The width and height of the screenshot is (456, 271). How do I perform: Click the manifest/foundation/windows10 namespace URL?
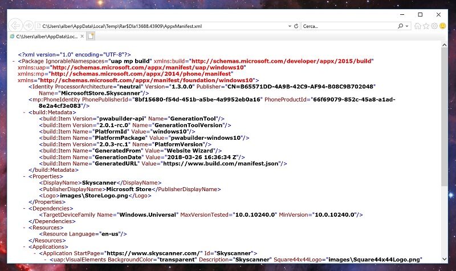pyautogui.click(x=146, y=80)
